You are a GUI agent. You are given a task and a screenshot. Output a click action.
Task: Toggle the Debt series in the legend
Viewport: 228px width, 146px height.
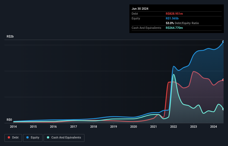[x=13, y=138]
